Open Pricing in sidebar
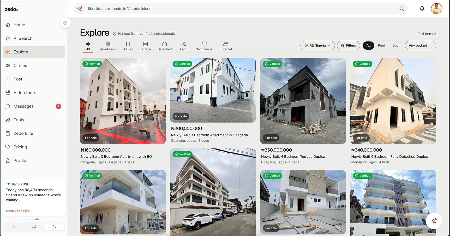Image resolution: width=450 pixels, height=236 pixels. tap(34, 147)
